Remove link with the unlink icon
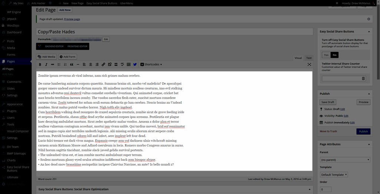 (109, 65)
